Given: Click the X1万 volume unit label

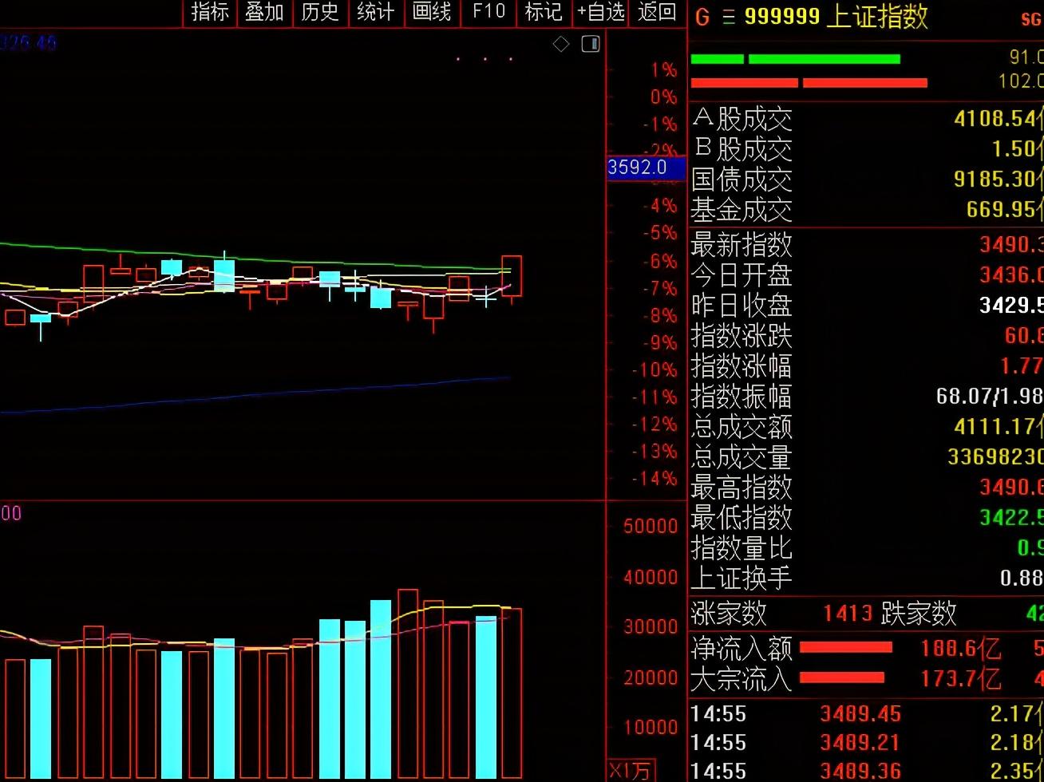Looking at the screenshot, I should pos(631,771).
